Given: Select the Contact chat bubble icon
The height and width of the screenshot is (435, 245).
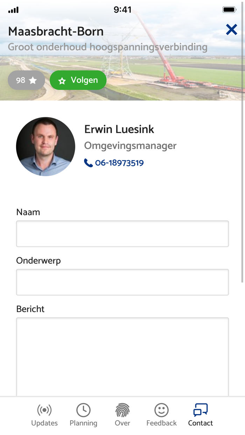Looking at the screenshot, I should click(x=200, y=410).
